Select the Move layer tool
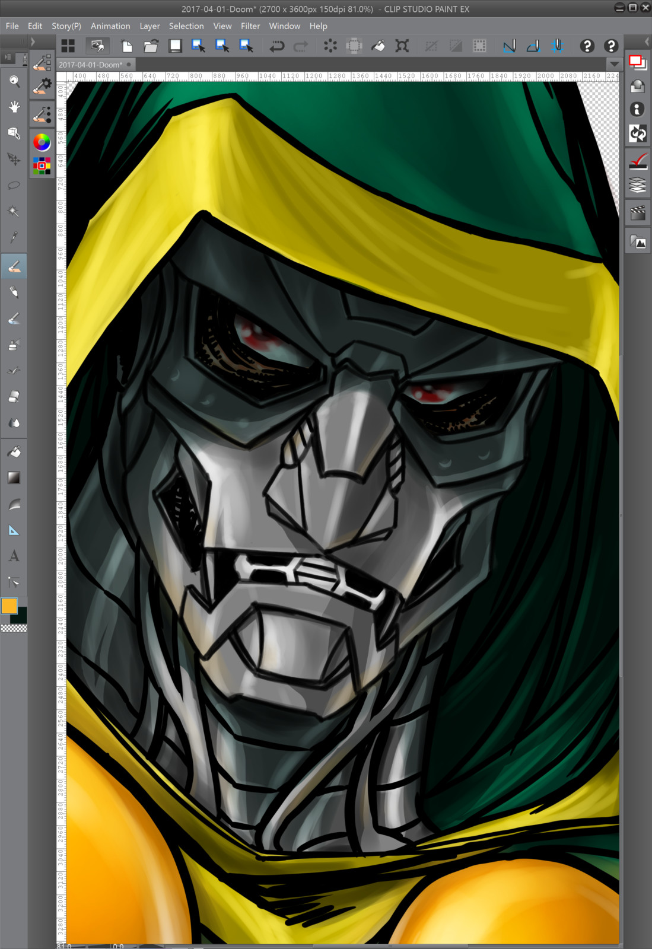Image resolution: width=652 pixels, height=949 pixels. [14, 160]
